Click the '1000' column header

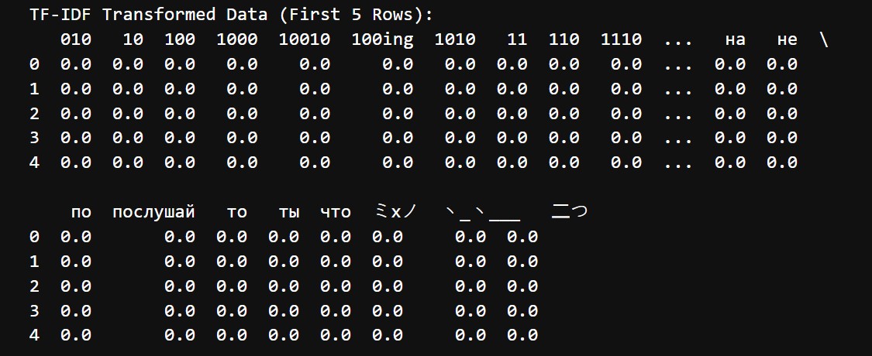pyautogui.click(x=237, y=39)
